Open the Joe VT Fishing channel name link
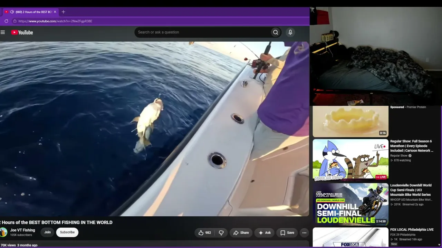442x248 pixels. coord(22,230)
